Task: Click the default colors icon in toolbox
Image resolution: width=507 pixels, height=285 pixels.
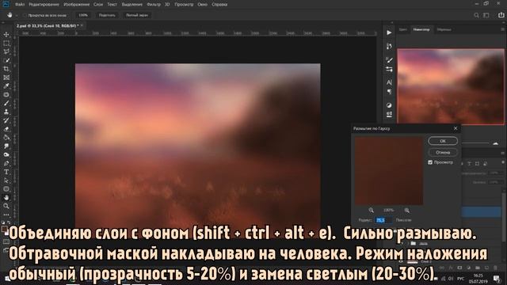Action: point(3,222)
